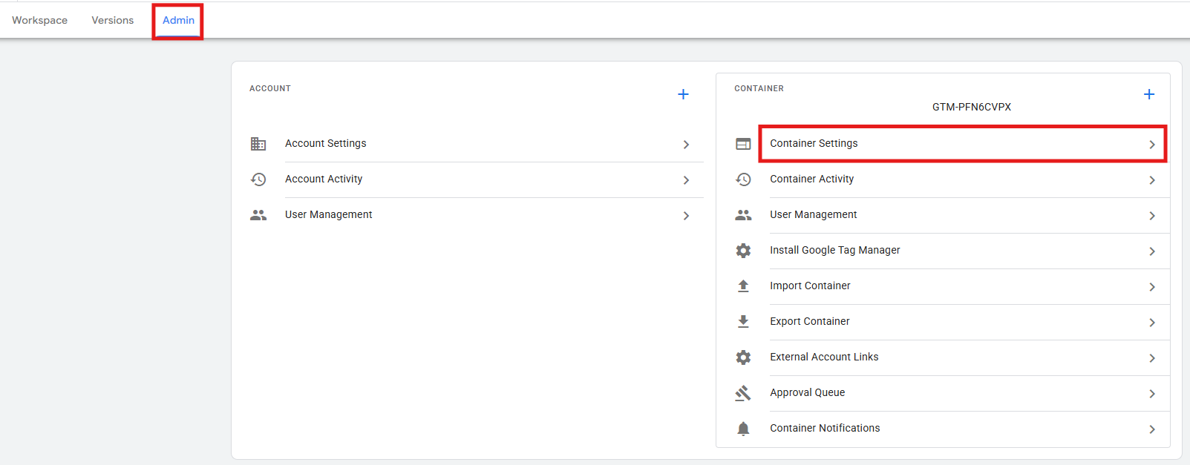Expand chevron on Import Container row
This screenshot has width=1190, height=465.
tap(1152, 287)
